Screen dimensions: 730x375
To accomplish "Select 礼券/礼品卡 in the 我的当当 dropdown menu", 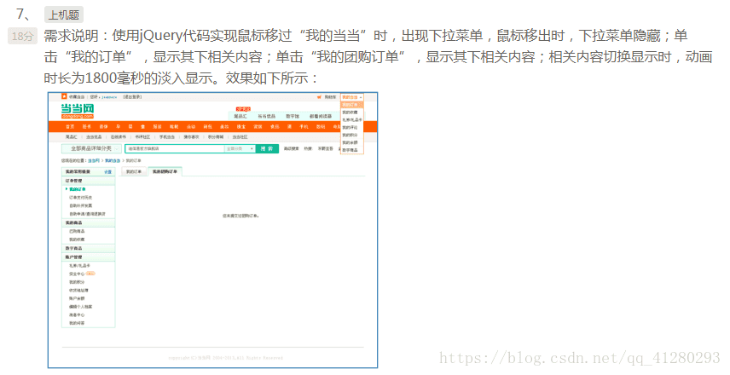I will [x=352, y=119].
